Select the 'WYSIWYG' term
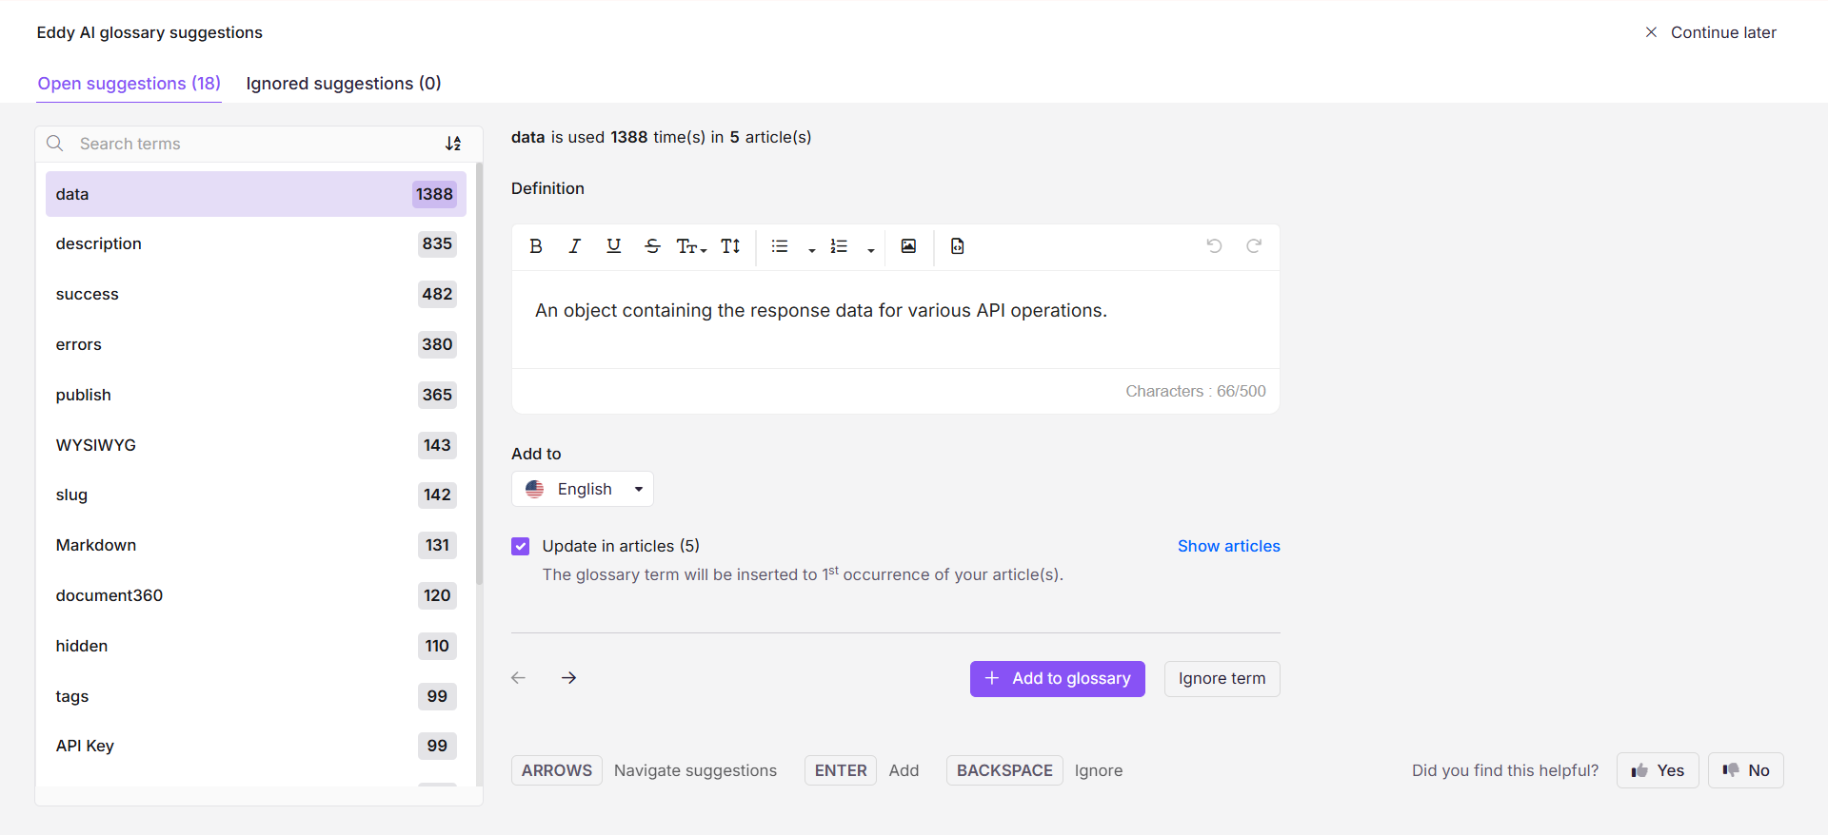 (256, 445)
